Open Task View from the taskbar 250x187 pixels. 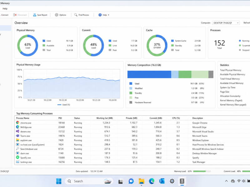pyautogui.click(x=121, y=181)
